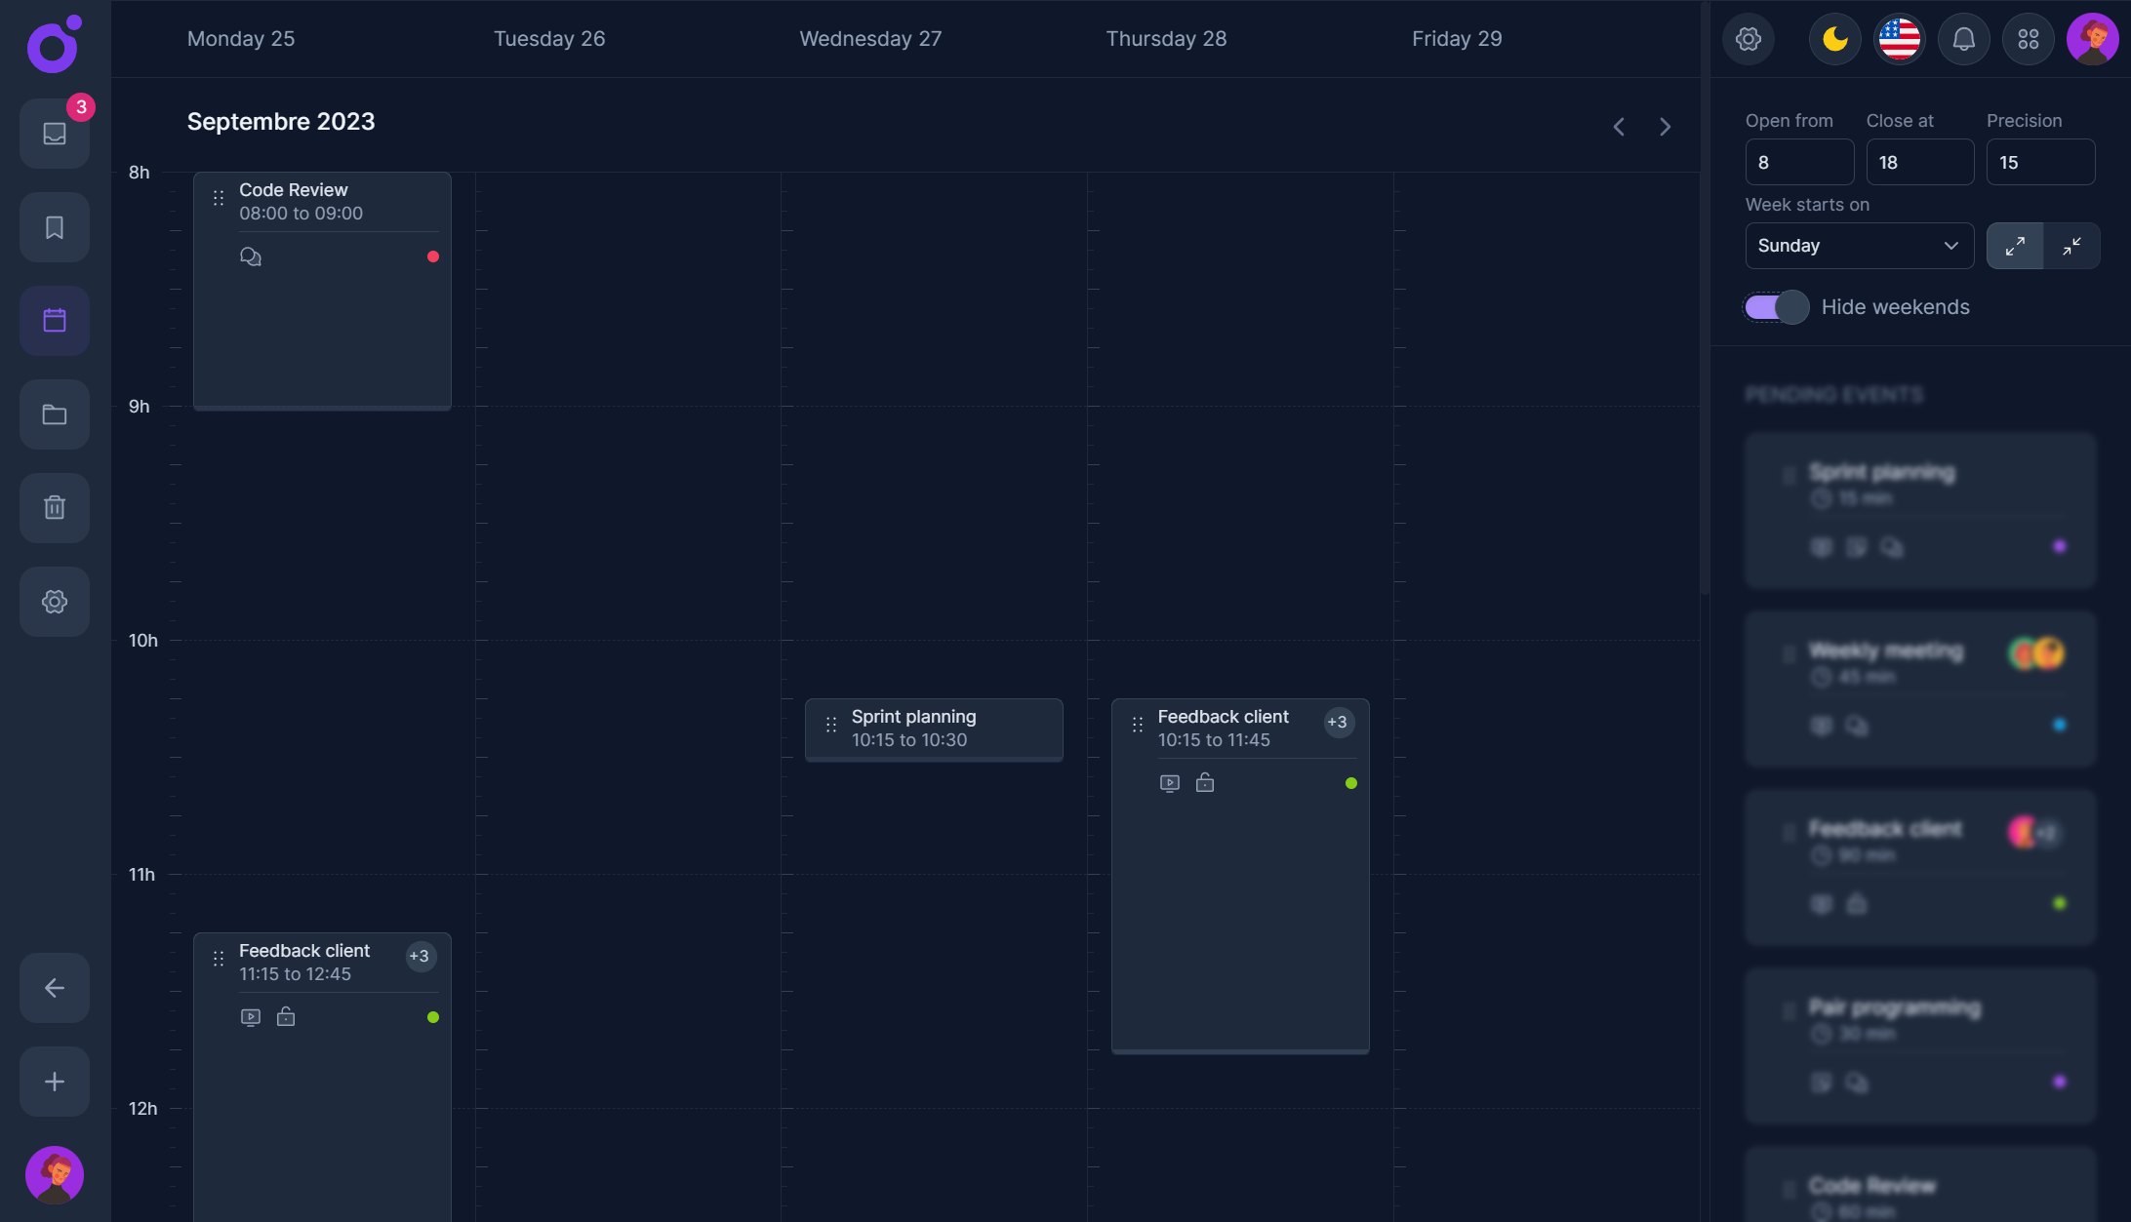The height and width of the screenshot is (1222, 2131).
Task: Go to next week with right chevron
Action: [1665, 126]
